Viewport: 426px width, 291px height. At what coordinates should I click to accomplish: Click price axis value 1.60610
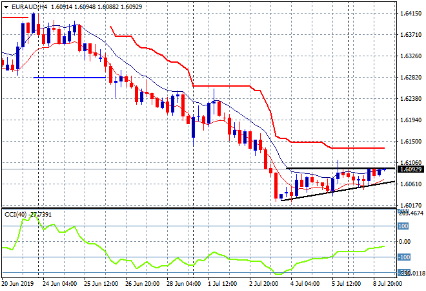pos(411,184)
